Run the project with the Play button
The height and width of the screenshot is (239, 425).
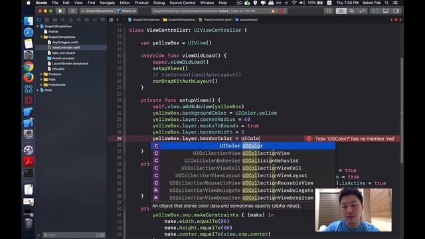click(x=60, y=11)
